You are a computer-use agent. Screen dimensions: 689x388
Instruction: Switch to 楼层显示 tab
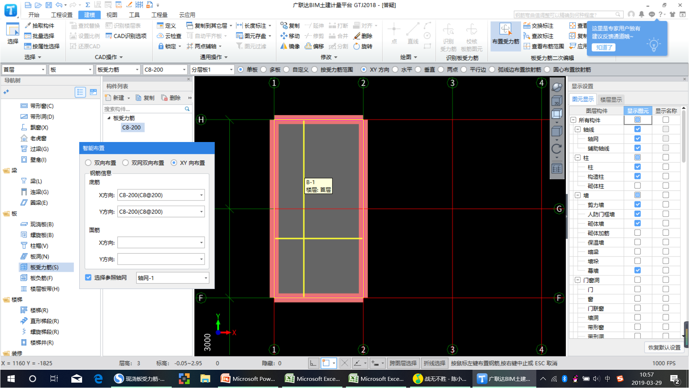coord(611,99)
